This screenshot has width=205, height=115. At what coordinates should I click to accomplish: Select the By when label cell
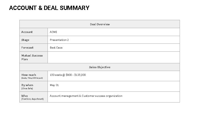[34, 86]
